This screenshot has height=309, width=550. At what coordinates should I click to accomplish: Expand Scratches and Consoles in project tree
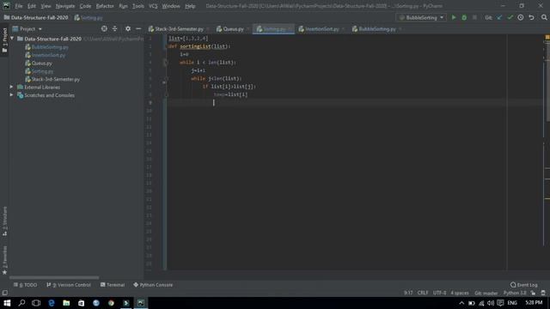[11, 95]
